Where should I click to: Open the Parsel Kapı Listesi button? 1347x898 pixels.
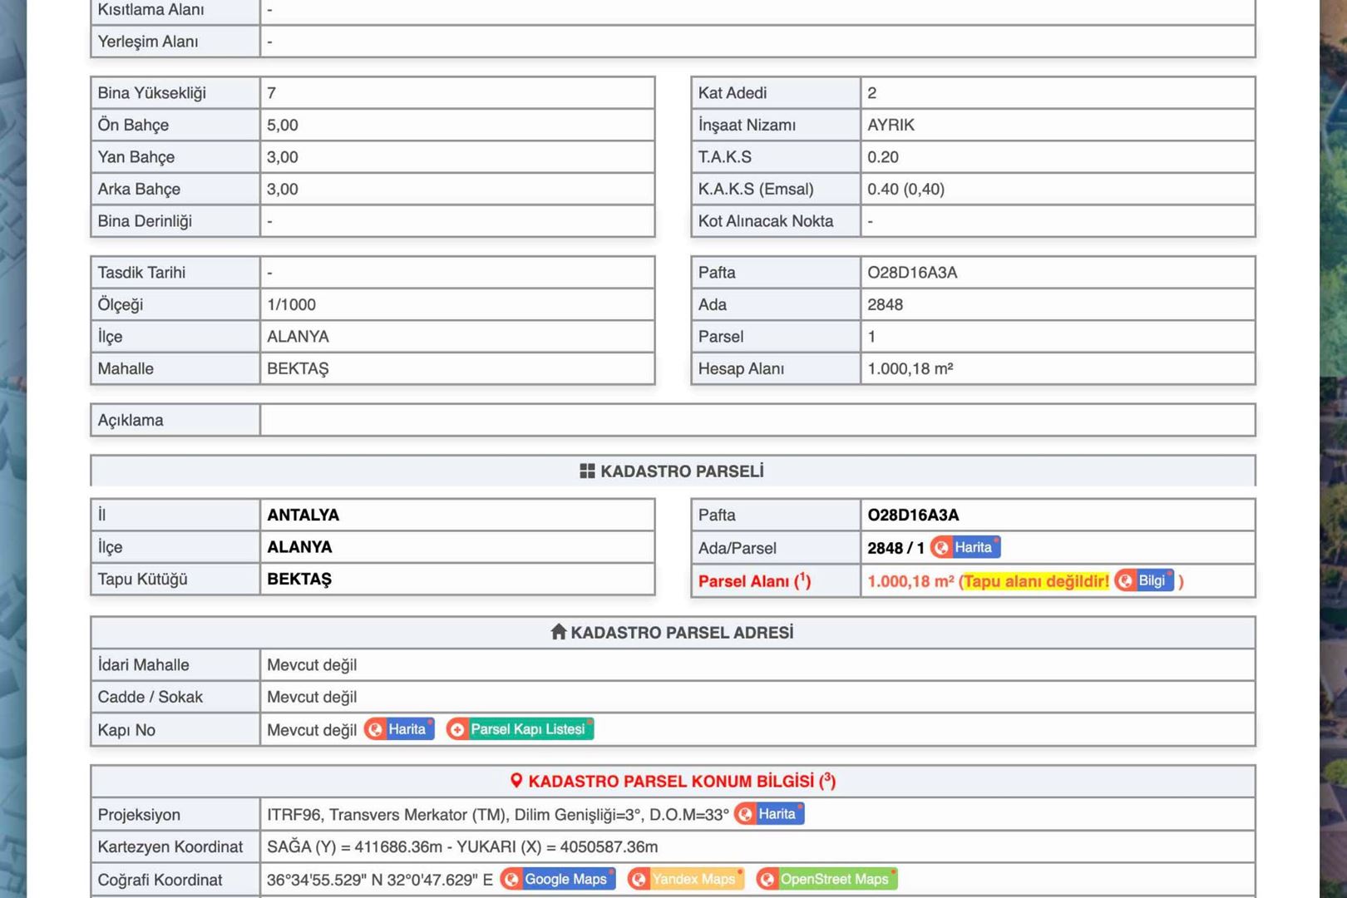point(520,729)
